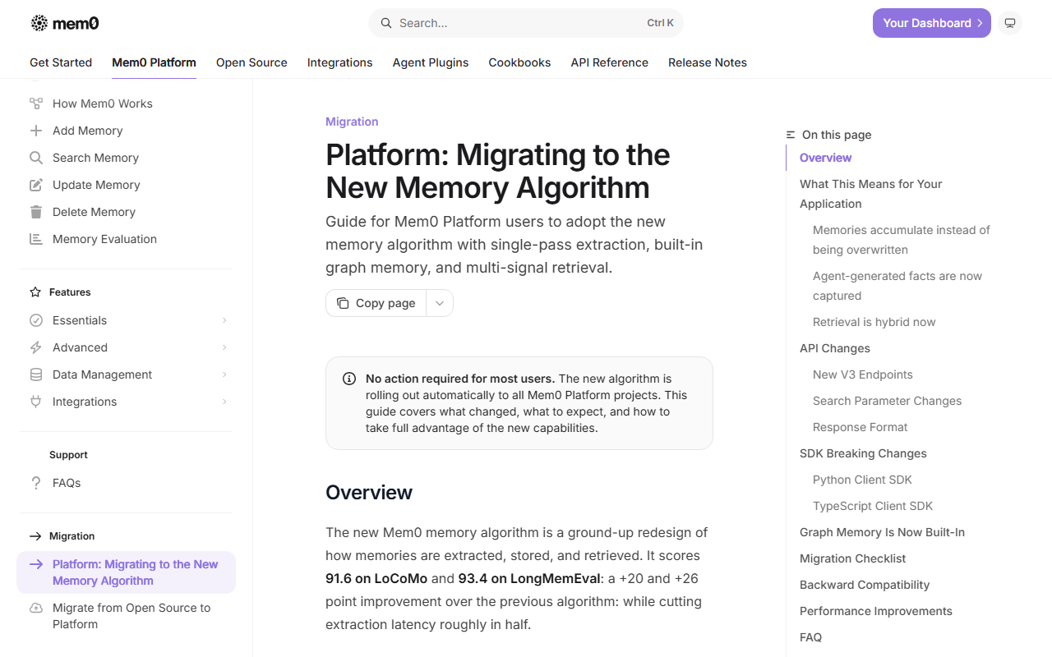Click the info icon in the notice callout
1052x657 pixels.
[349, 379]
